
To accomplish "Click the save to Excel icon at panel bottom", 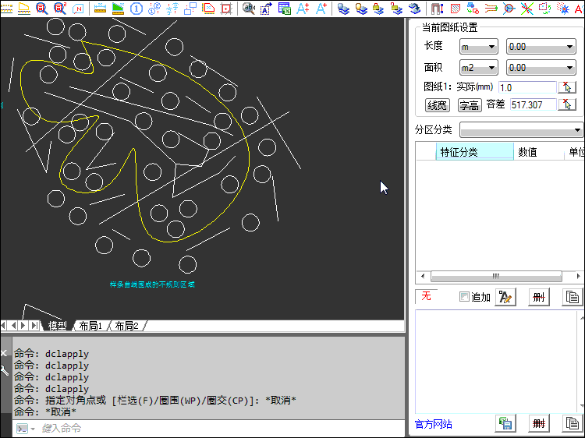I will tap(505, 423).
